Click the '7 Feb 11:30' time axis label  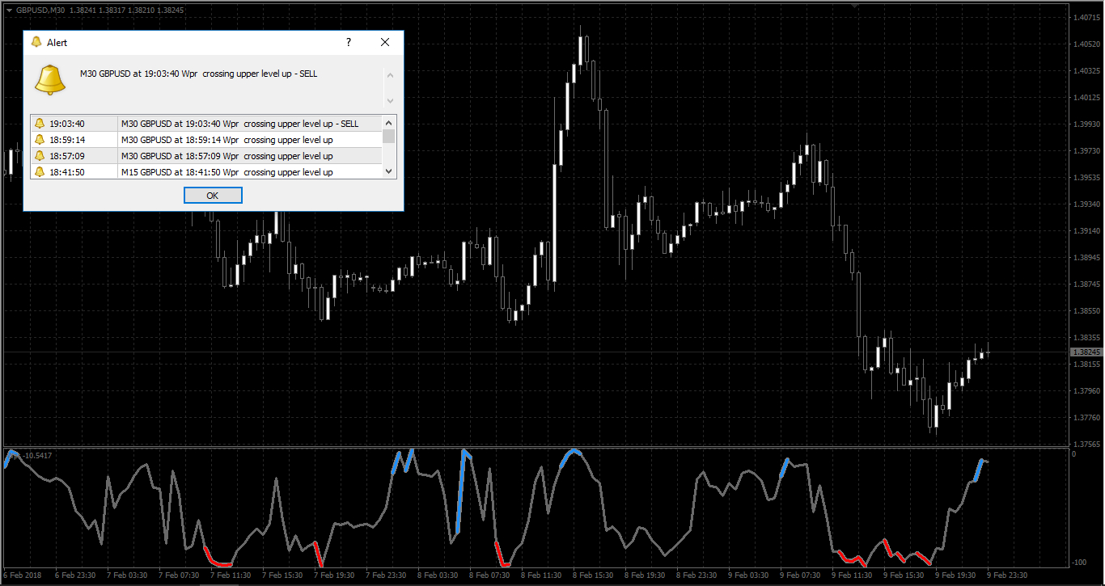tap(231, 575)
